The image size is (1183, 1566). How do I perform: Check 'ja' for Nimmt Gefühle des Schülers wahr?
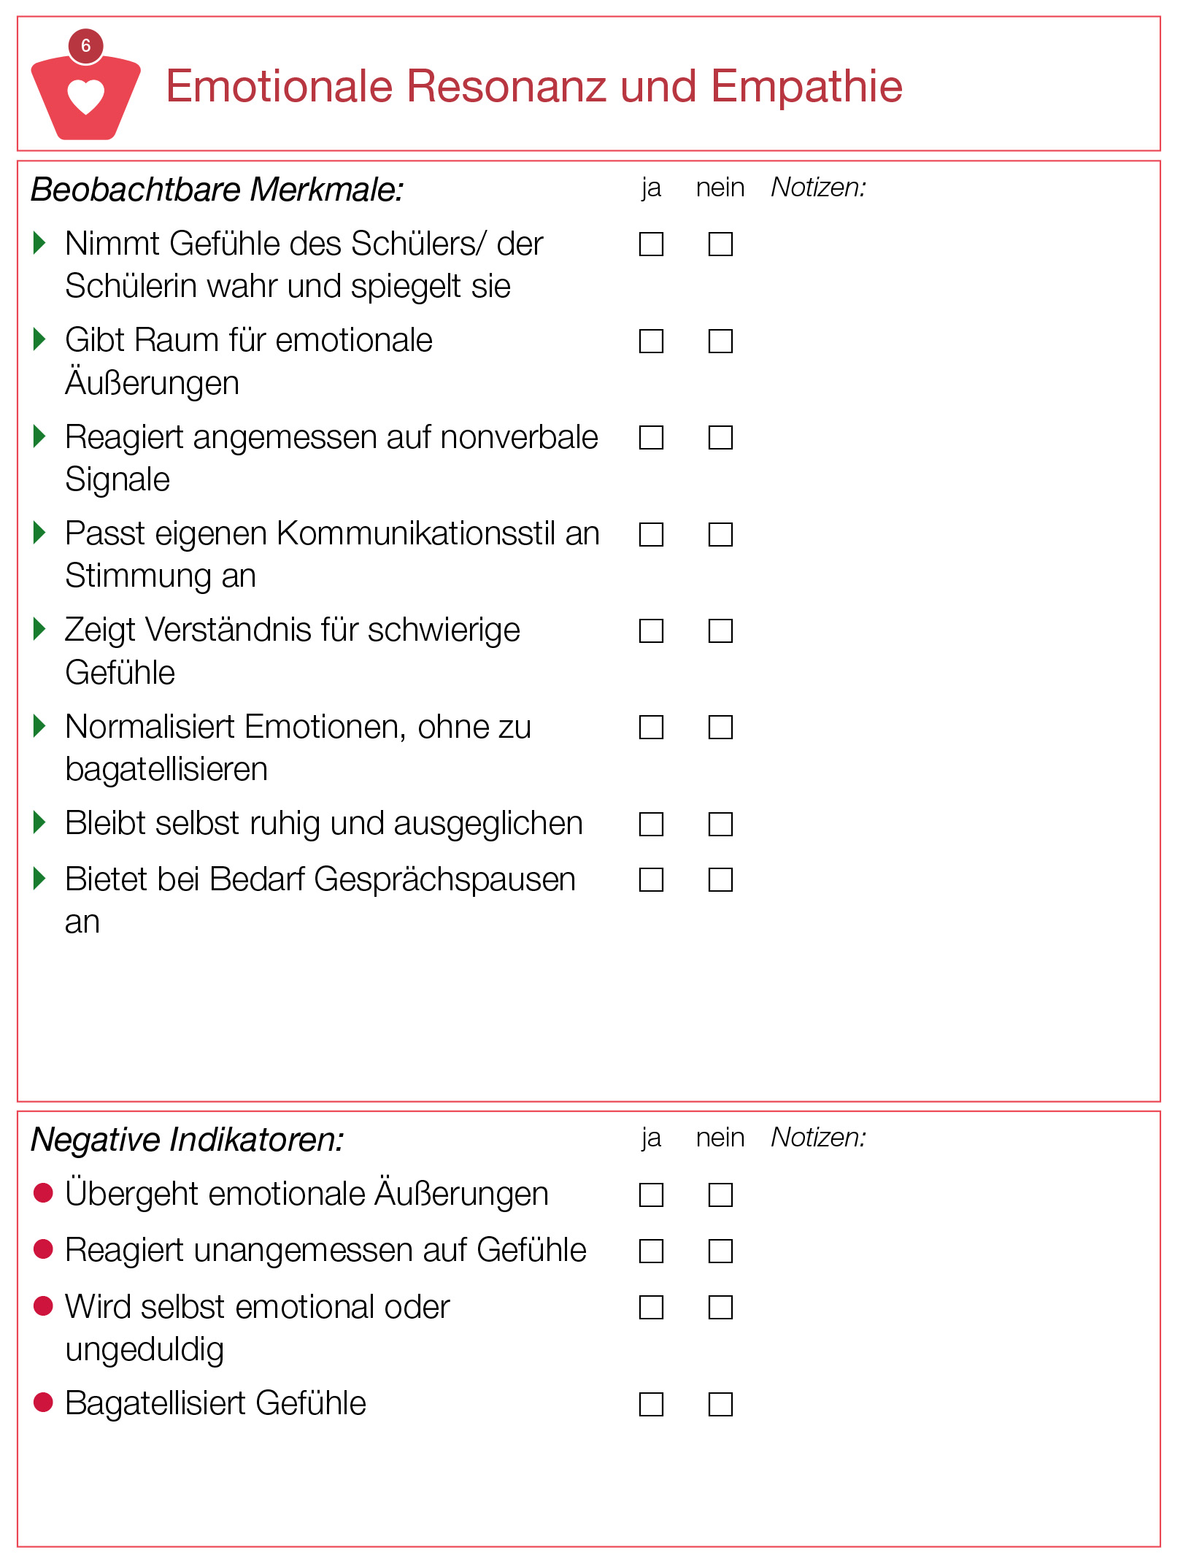[651, 244]
